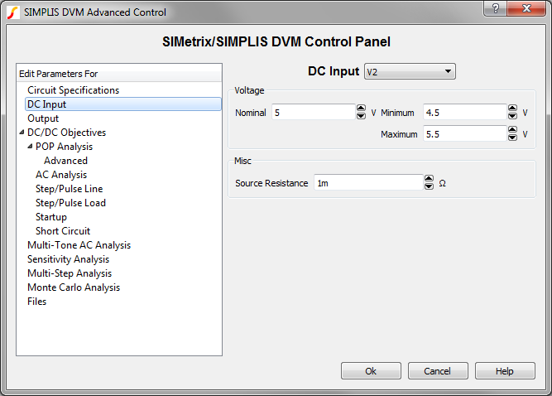552x396 pixels.
Task: Select Circuit Specifications in parameter tree
Action: tap(73, 90)
